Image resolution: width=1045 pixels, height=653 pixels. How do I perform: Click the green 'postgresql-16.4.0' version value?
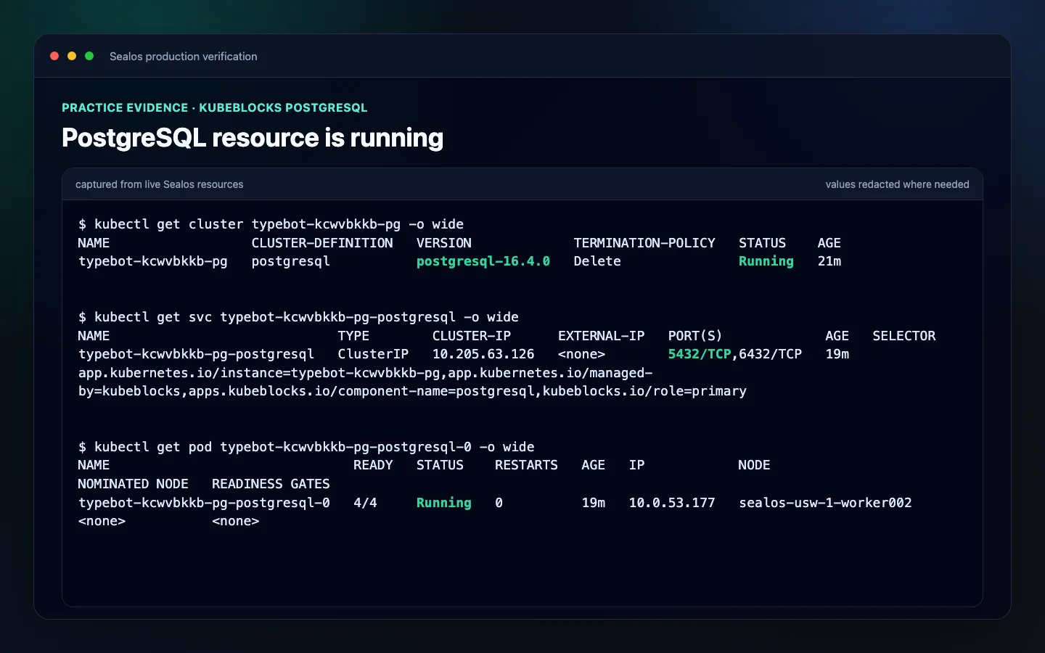(x=483, y=261)
